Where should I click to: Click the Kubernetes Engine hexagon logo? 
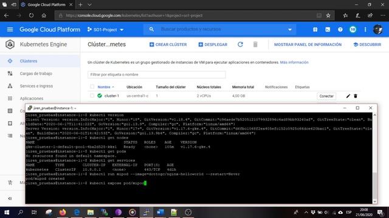[10, 44]
